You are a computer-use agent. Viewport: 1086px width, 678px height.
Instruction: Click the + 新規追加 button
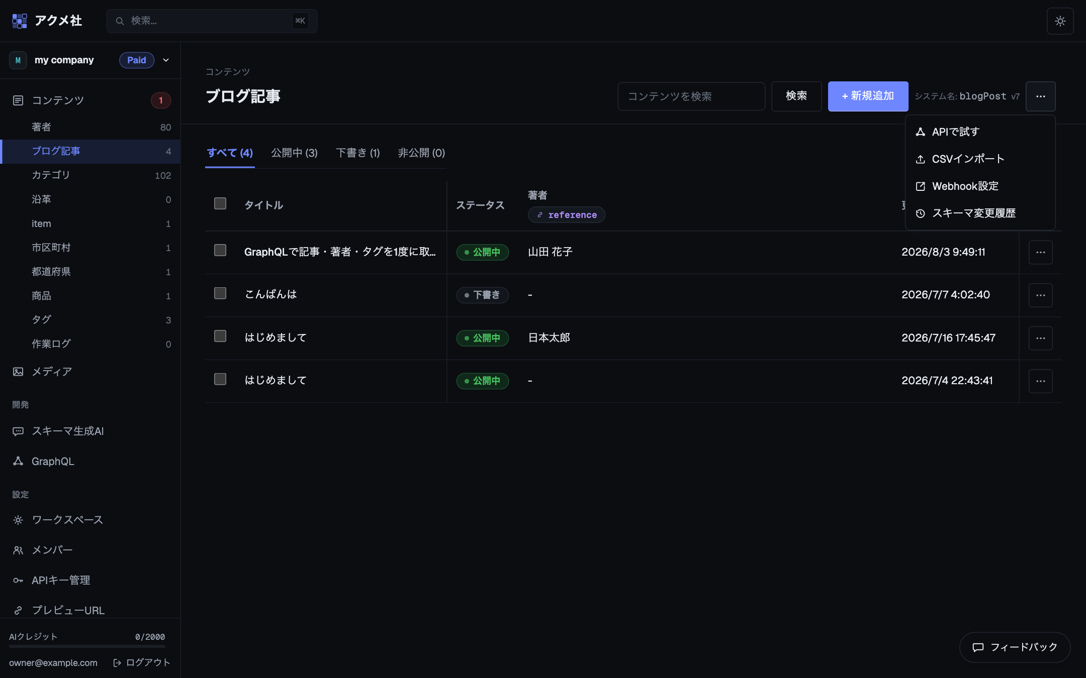(x=868, y=96)
